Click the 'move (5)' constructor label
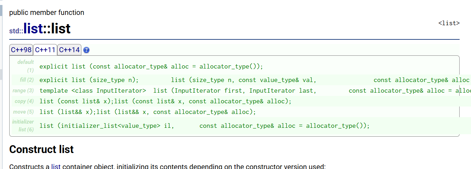The width and height of the screenshot is (471, 169). (23, 112)
